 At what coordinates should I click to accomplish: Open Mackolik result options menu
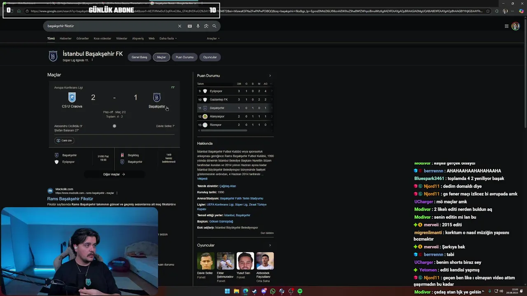(x=117, y=193)
